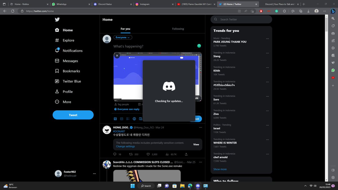Open Notifications in the sidebar
Image resolution: width=338 pixels, height=190 pixels.
click(69, 51)
